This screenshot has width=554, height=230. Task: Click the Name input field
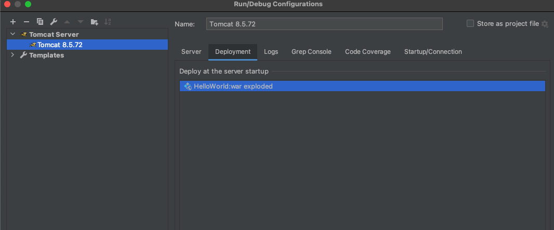click(x=324, y=24)
